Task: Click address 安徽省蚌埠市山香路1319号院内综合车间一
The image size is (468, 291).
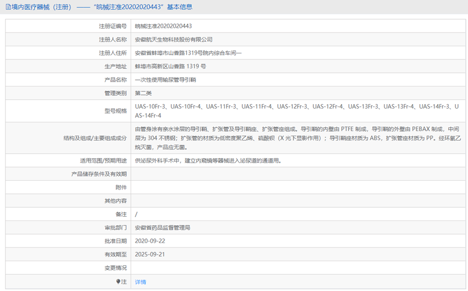Action: [x=188, y=53]
